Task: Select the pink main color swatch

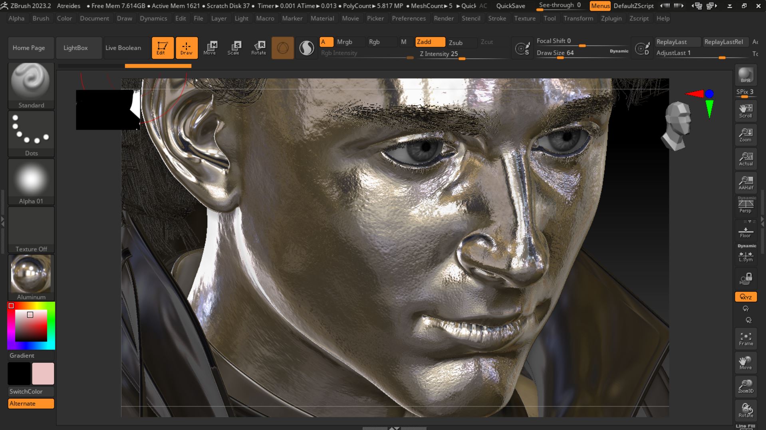Action: (x=43, y=374)
